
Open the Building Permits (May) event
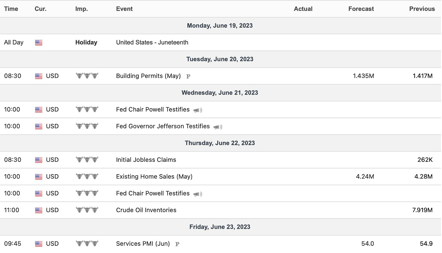click(148, 76)
